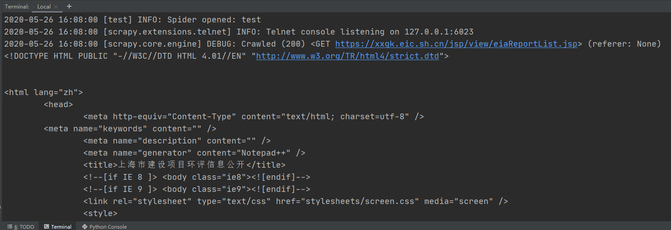Screen dimensions: 671x230
Task: Open the w3.org strict.dtd link
Action: tap(347, 56)
